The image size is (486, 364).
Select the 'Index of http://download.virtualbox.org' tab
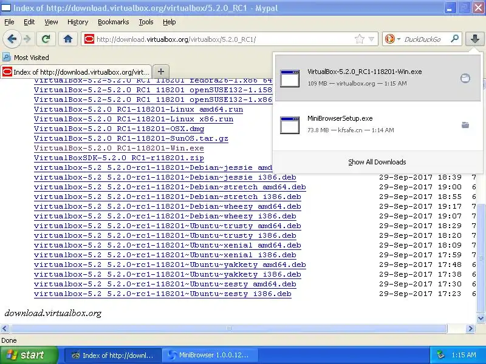tap(77, 72)
